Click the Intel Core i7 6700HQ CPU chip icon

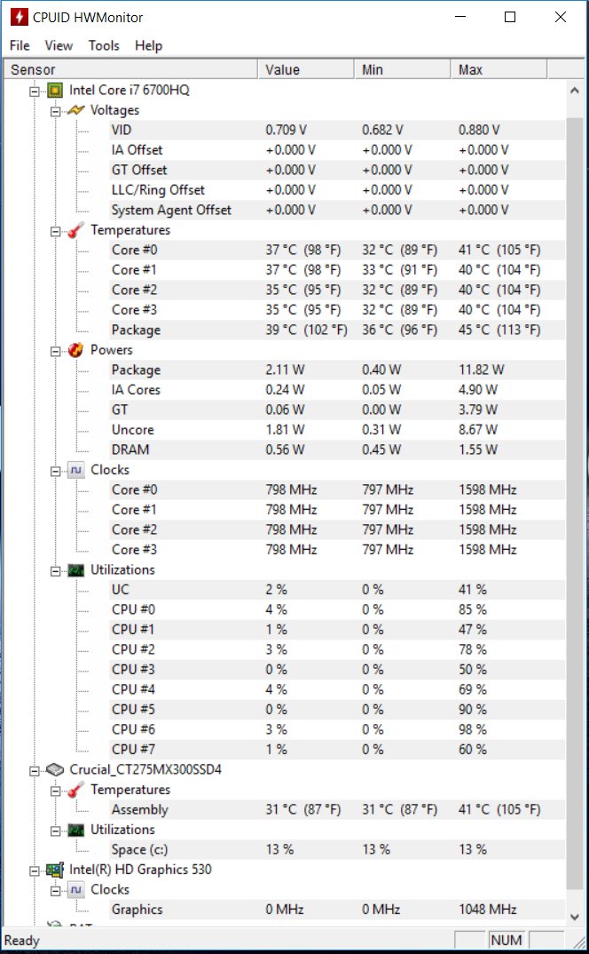pyautogui.click(x=55, y=91)
